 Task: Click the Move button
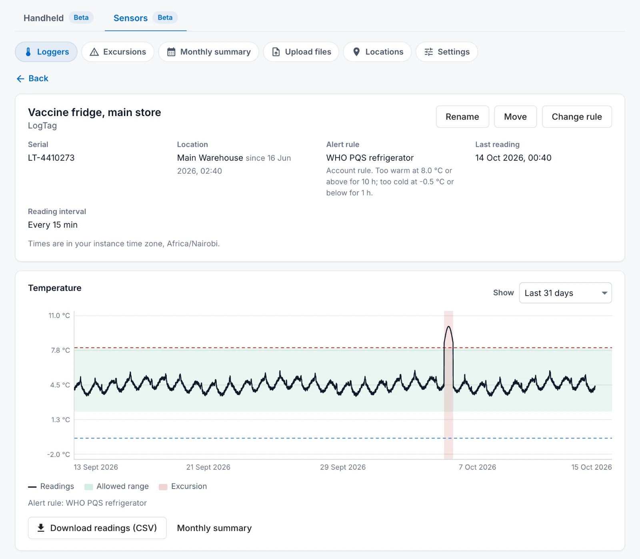click(x=515, y=117)
